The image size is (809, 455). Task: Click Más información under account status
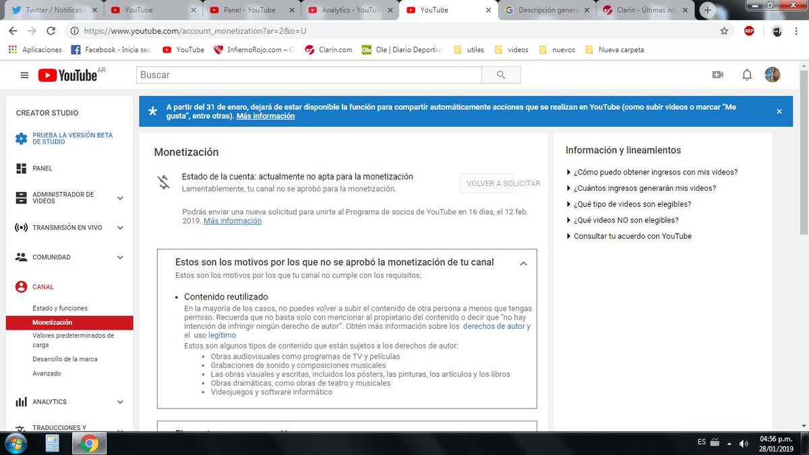pyautogui.click(x=233, y=221)
